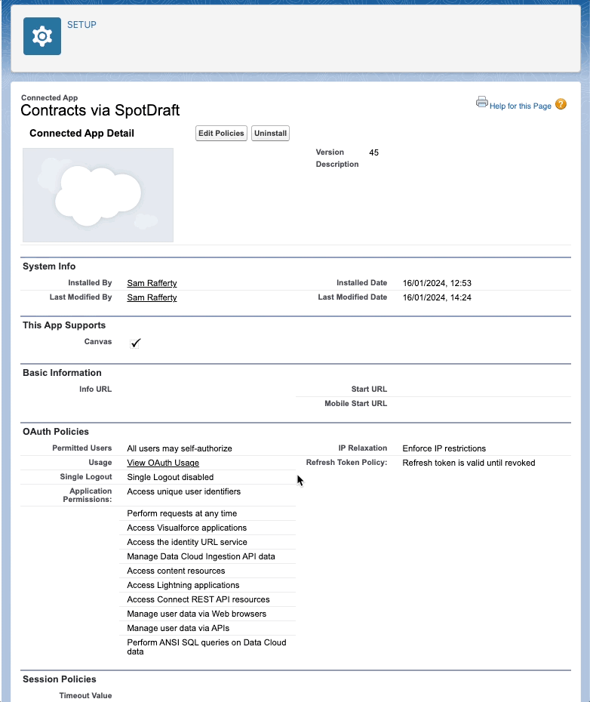This screenshot has width=590, height=702.
Task: Click the Installed Date value 16/01/2024, 12:53
Action: (x=437, y=283)
